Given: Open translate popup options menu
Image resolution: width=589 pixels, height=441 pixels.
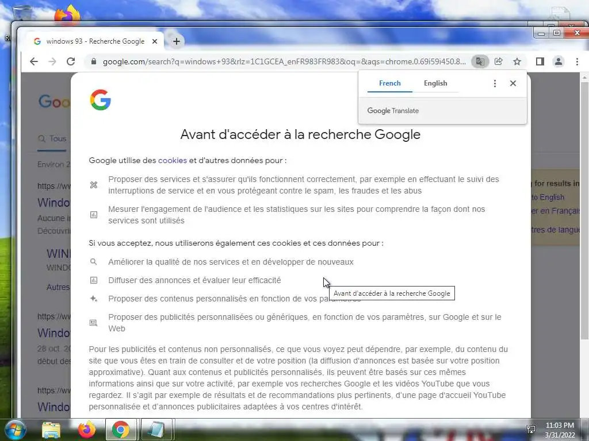Looking at the screenshot, I should pos(495,83).
